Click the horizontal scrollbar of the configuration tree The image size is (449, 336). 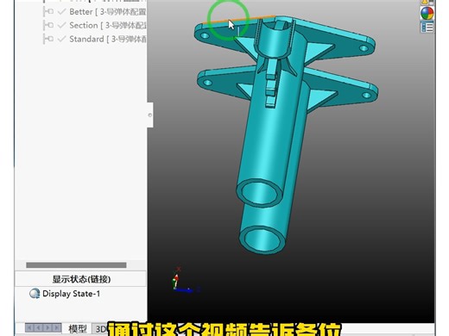(x=76, y=265)
